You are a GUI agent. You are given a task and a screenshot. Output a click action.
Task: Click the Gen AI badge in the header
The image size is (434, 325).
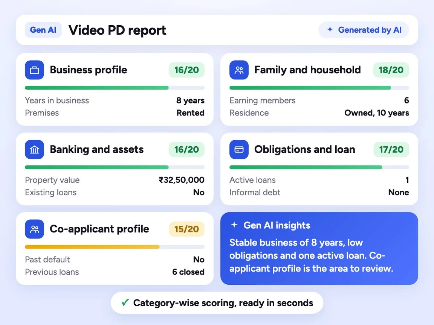[43, 30]
